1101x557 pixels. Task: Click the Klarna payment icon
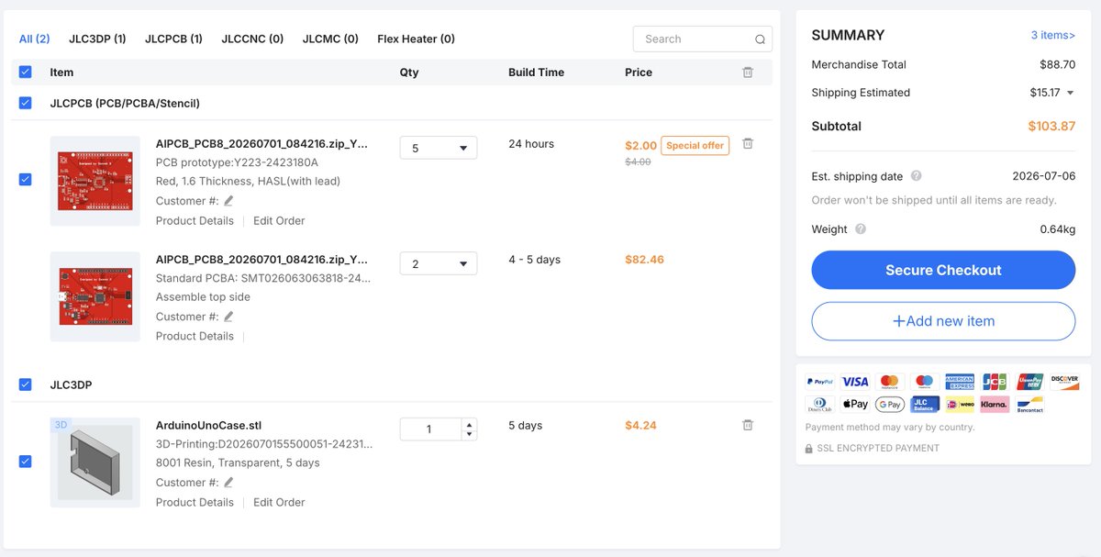(x=995, y=405)
